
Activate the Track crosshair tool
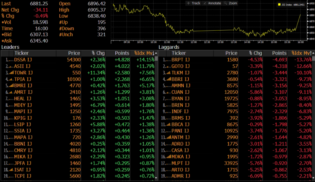193,3
